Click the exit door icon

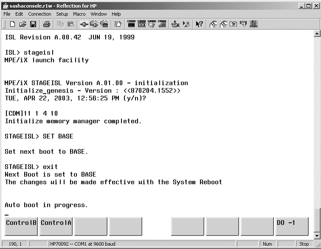tap(253, 24)
